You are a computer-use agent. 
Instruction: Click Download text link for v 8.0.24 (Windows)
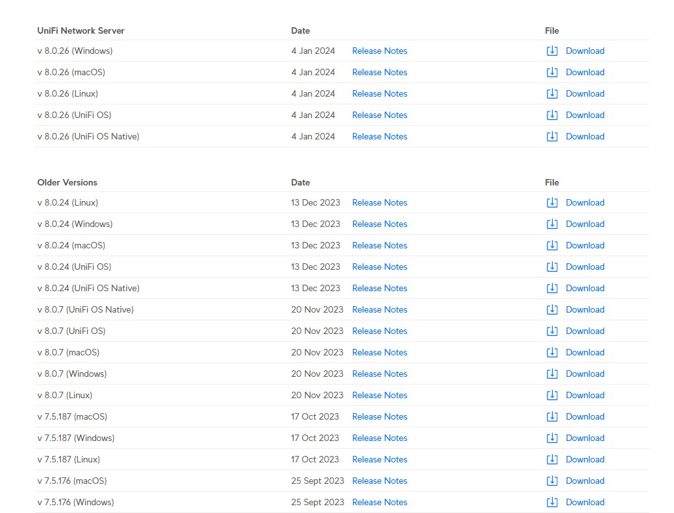pos(585,224)
